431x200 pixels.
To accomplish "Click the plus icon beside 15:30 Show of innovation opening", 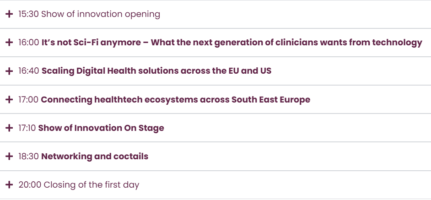I will (9, 14).
